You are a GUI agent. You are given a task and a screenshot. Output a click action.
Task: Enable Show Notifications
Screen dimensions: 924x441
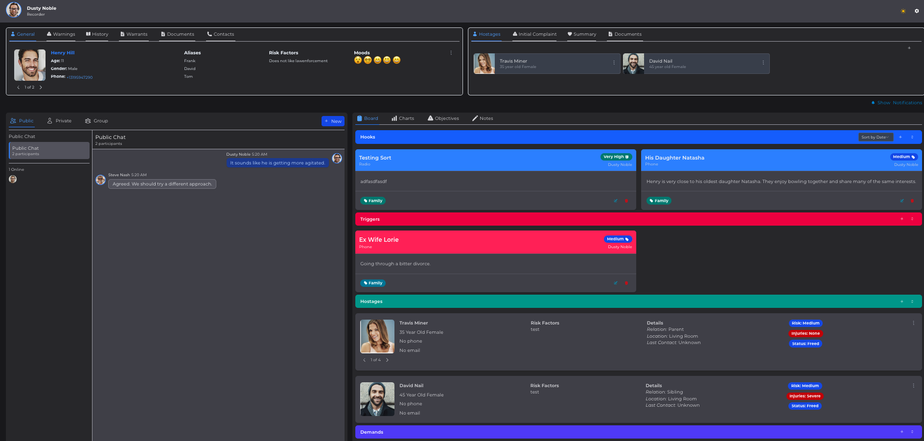896,103
